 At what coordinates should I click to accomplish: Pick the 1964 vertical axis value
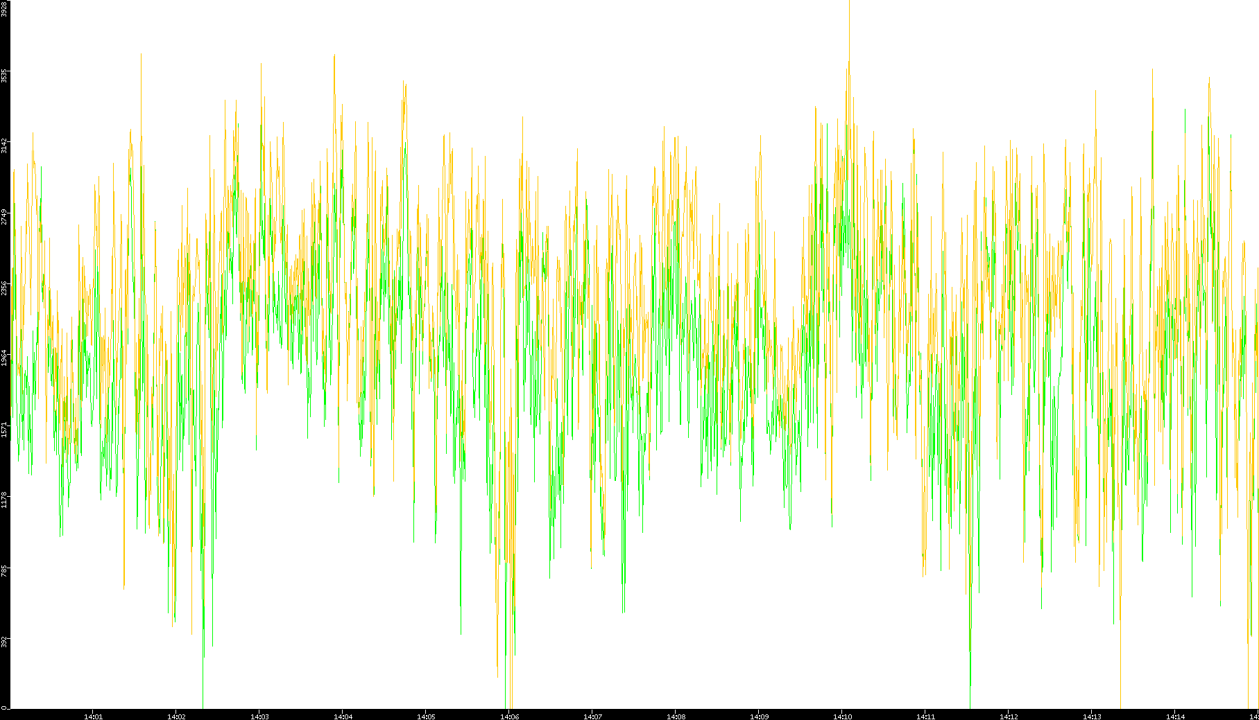coord(4,358)
